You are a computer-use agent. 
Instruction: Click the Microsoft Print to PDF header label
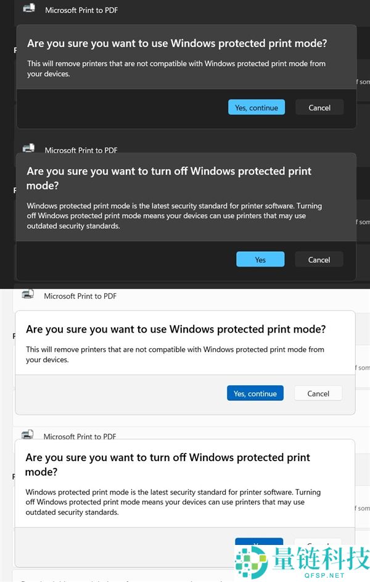(x=81, y=10)
